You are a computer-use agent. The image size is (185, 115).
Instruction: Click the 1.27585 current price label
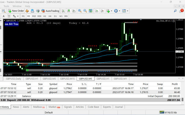180,51
